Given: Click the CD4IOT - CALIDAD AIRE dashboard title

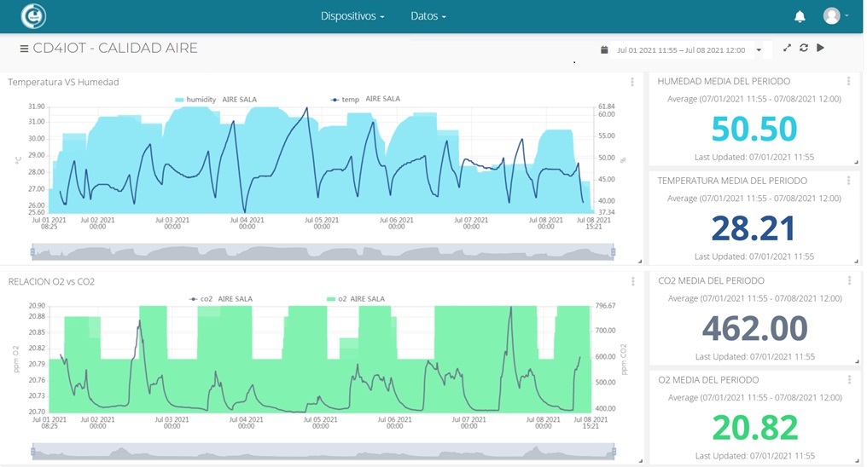Looking at the screenshot, I should click(x=115, y=48).
